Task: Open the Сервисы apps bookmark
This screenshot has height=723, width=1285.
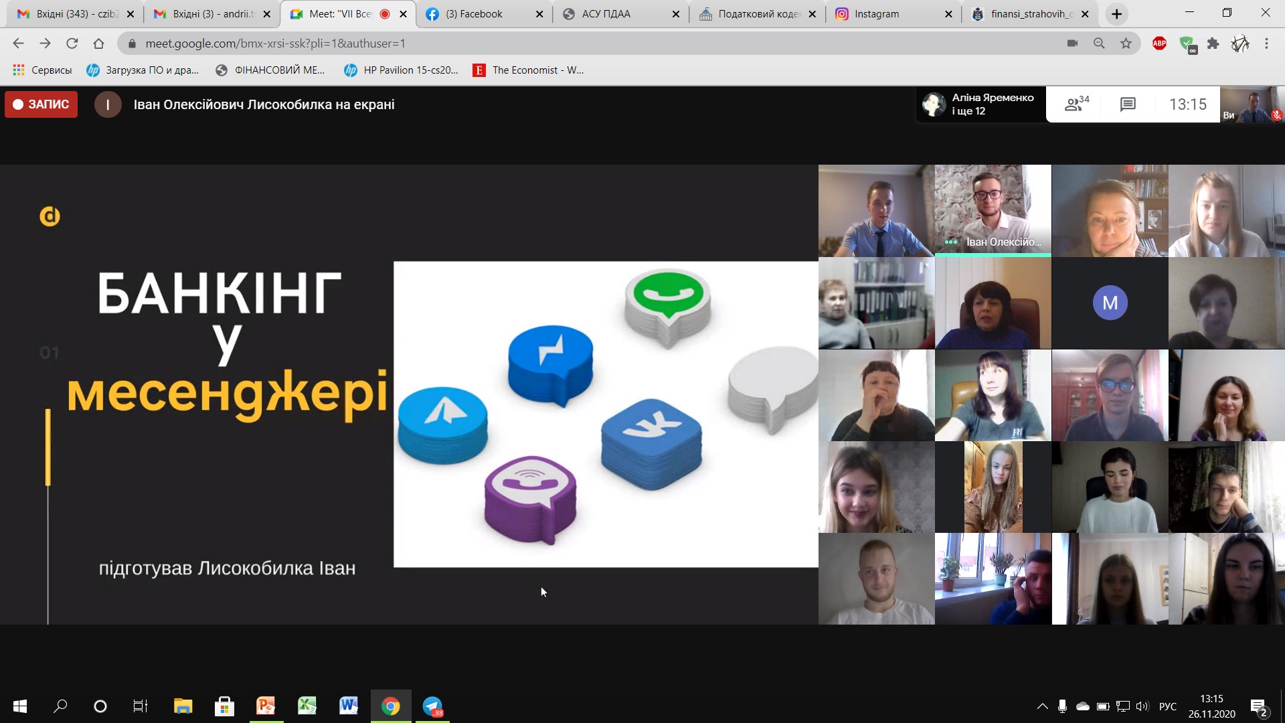Action: click(42, 70)
